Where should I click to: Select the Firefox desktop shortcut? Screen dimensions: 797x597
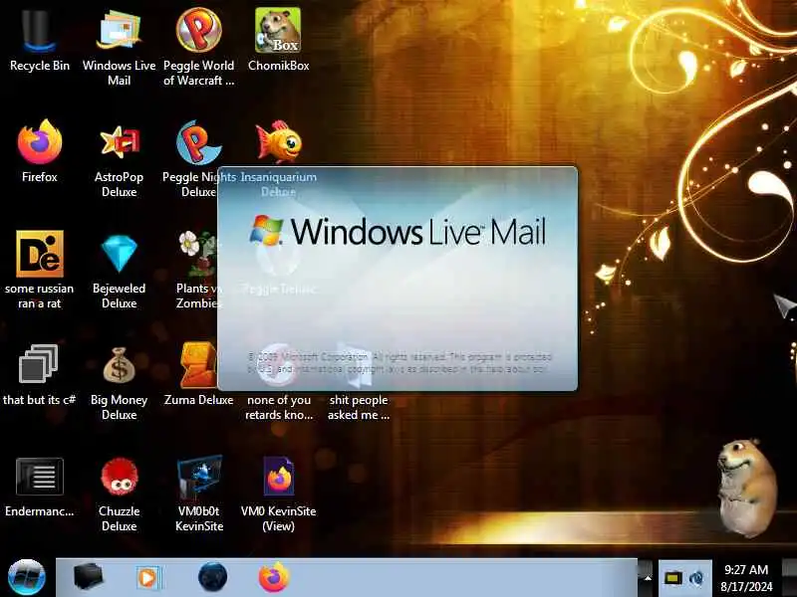click(39, 151)
